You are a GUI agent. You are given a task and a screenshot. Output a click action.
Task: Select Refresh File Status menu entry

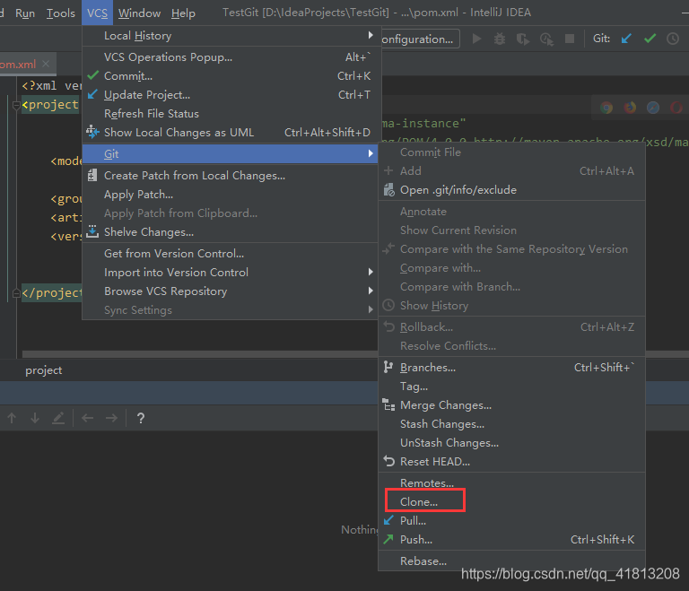[x=230, y=114]
